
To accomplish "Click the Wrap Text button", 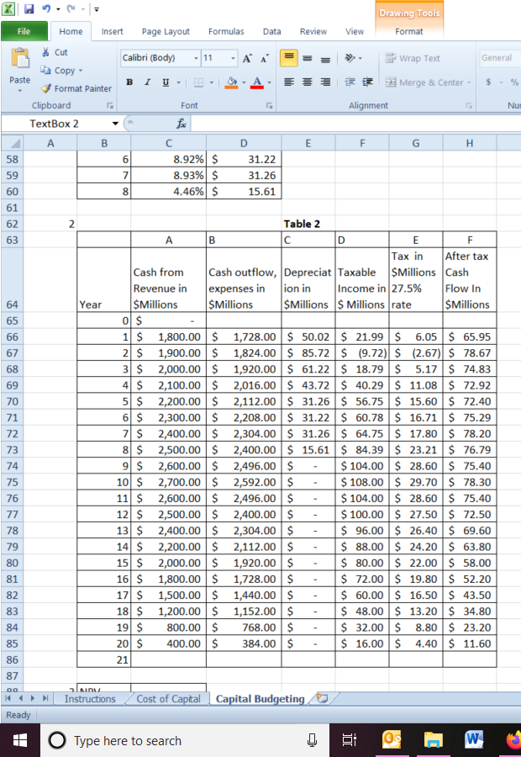I will pos(413,58).
